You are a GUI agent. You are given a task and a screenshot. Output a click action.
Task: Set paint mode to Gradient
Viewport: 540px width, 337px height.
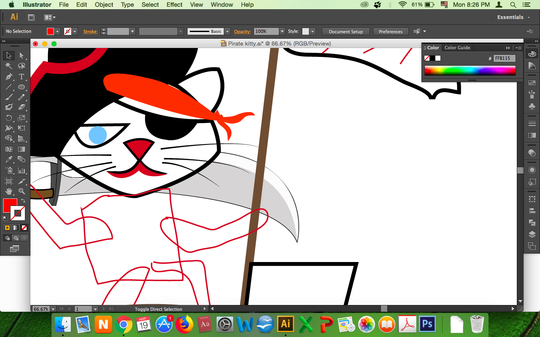coord(16,227)
